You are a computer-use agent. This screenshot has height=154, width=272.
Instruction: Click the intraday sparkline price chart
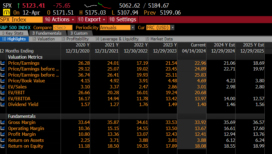tap(98, 5)
